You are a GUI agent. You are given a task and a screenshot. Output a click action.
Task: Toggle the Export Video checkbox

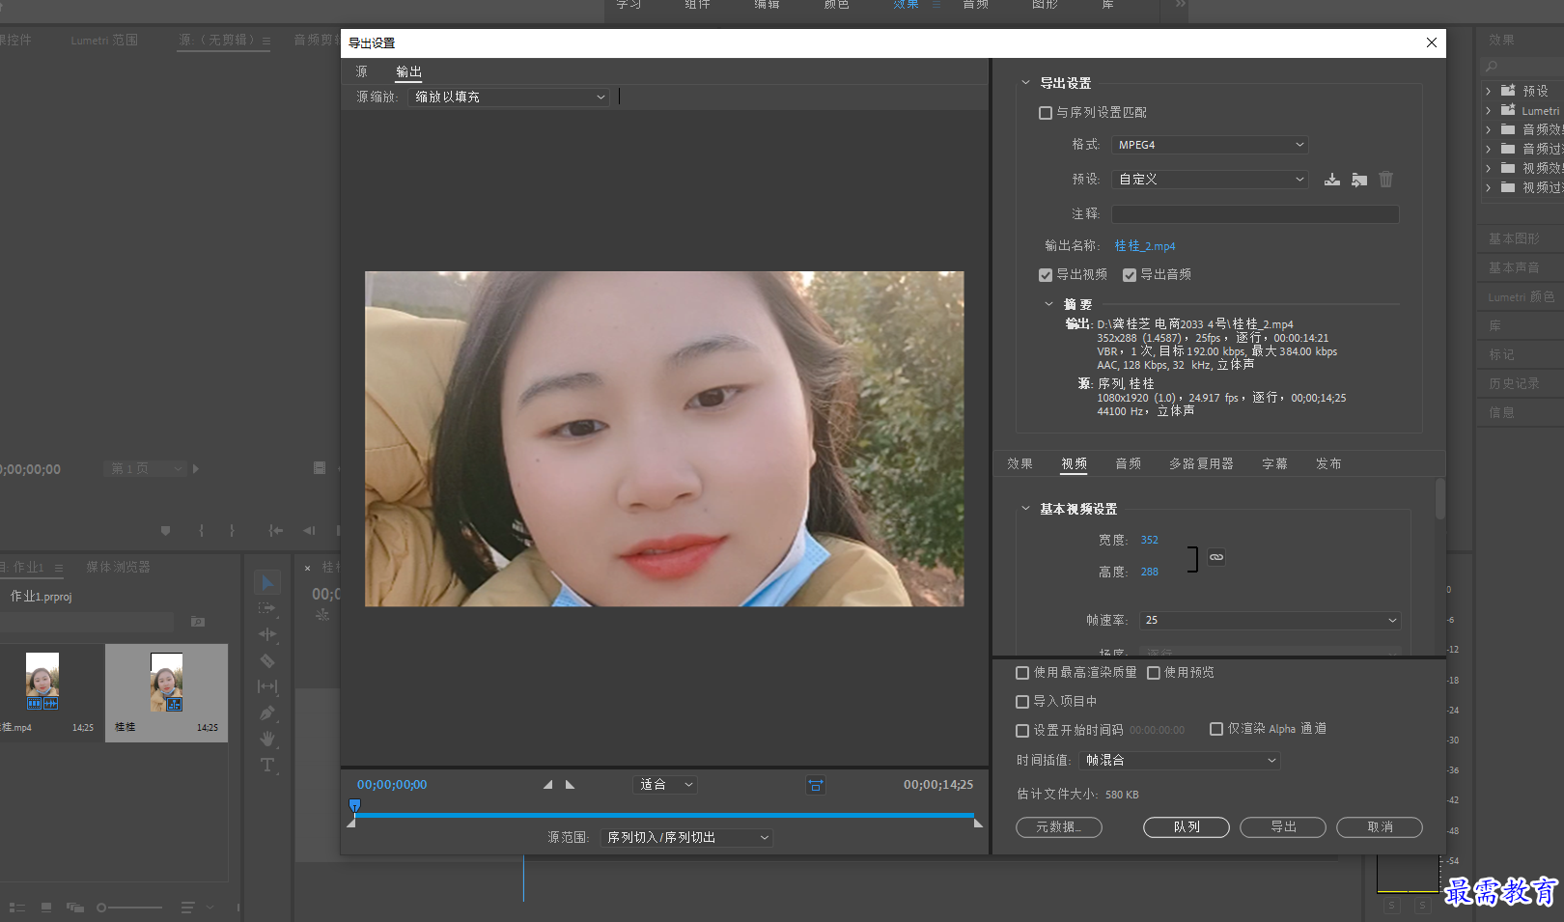tap(1045, 275)
